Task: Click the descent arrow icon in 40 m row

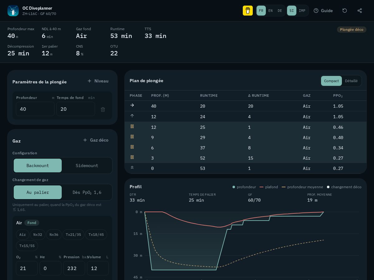Action: 132,105
